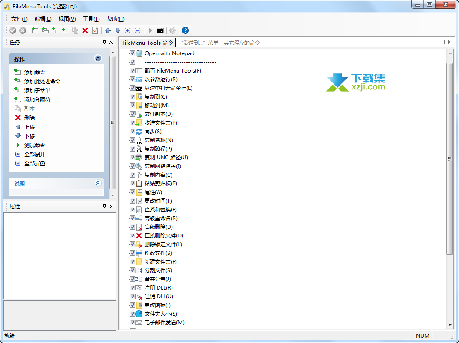Select the FileMenu Tools 命令 tab
The height and width of the screenshot is (343, 459).
(148, 43)
